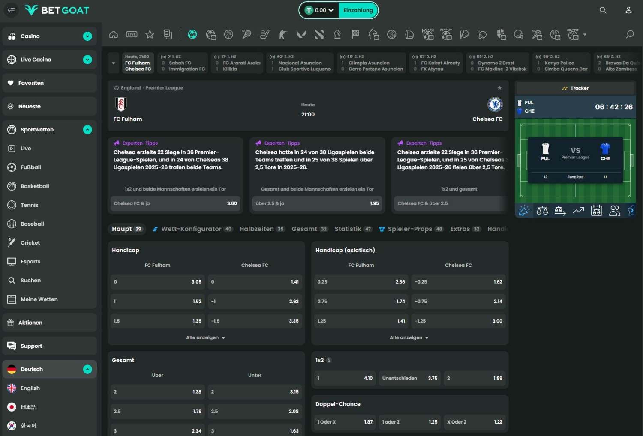Show all Handicap options
Viewport: 643px width, 436px height.
(x=206, y=337)
